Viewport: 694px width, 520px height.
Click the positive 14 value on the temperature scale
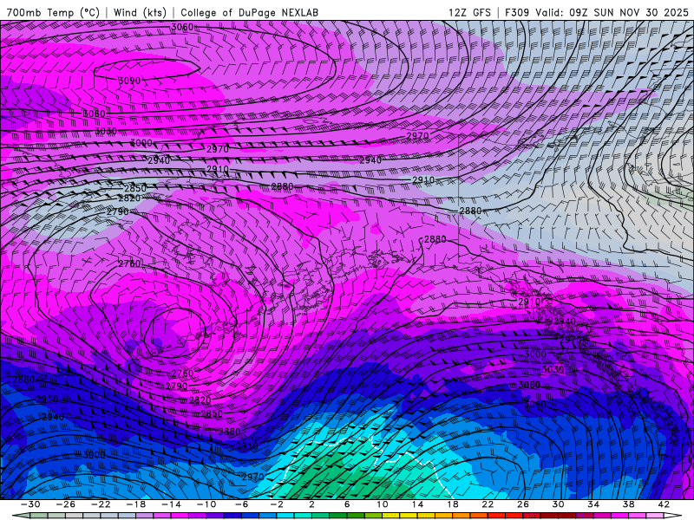(x=417, y=504)
